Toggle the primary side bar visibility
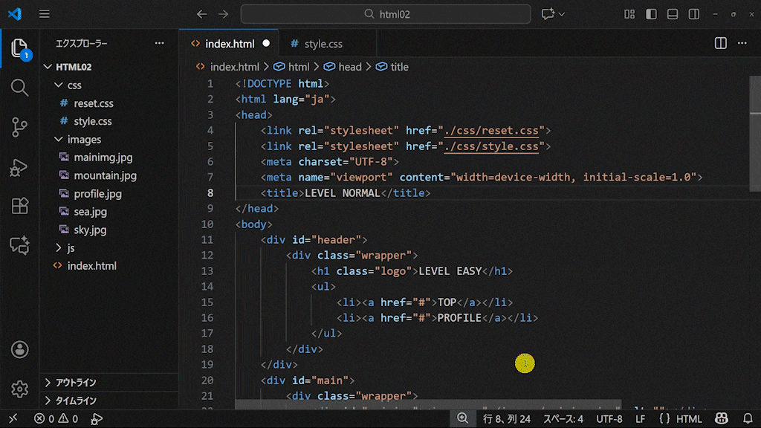The height and width of the screenshot is (428, 761). 651,14
